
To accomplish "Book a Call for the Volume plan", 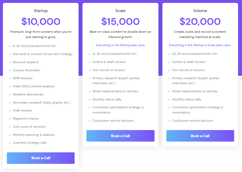I will (x=200, y=136).
